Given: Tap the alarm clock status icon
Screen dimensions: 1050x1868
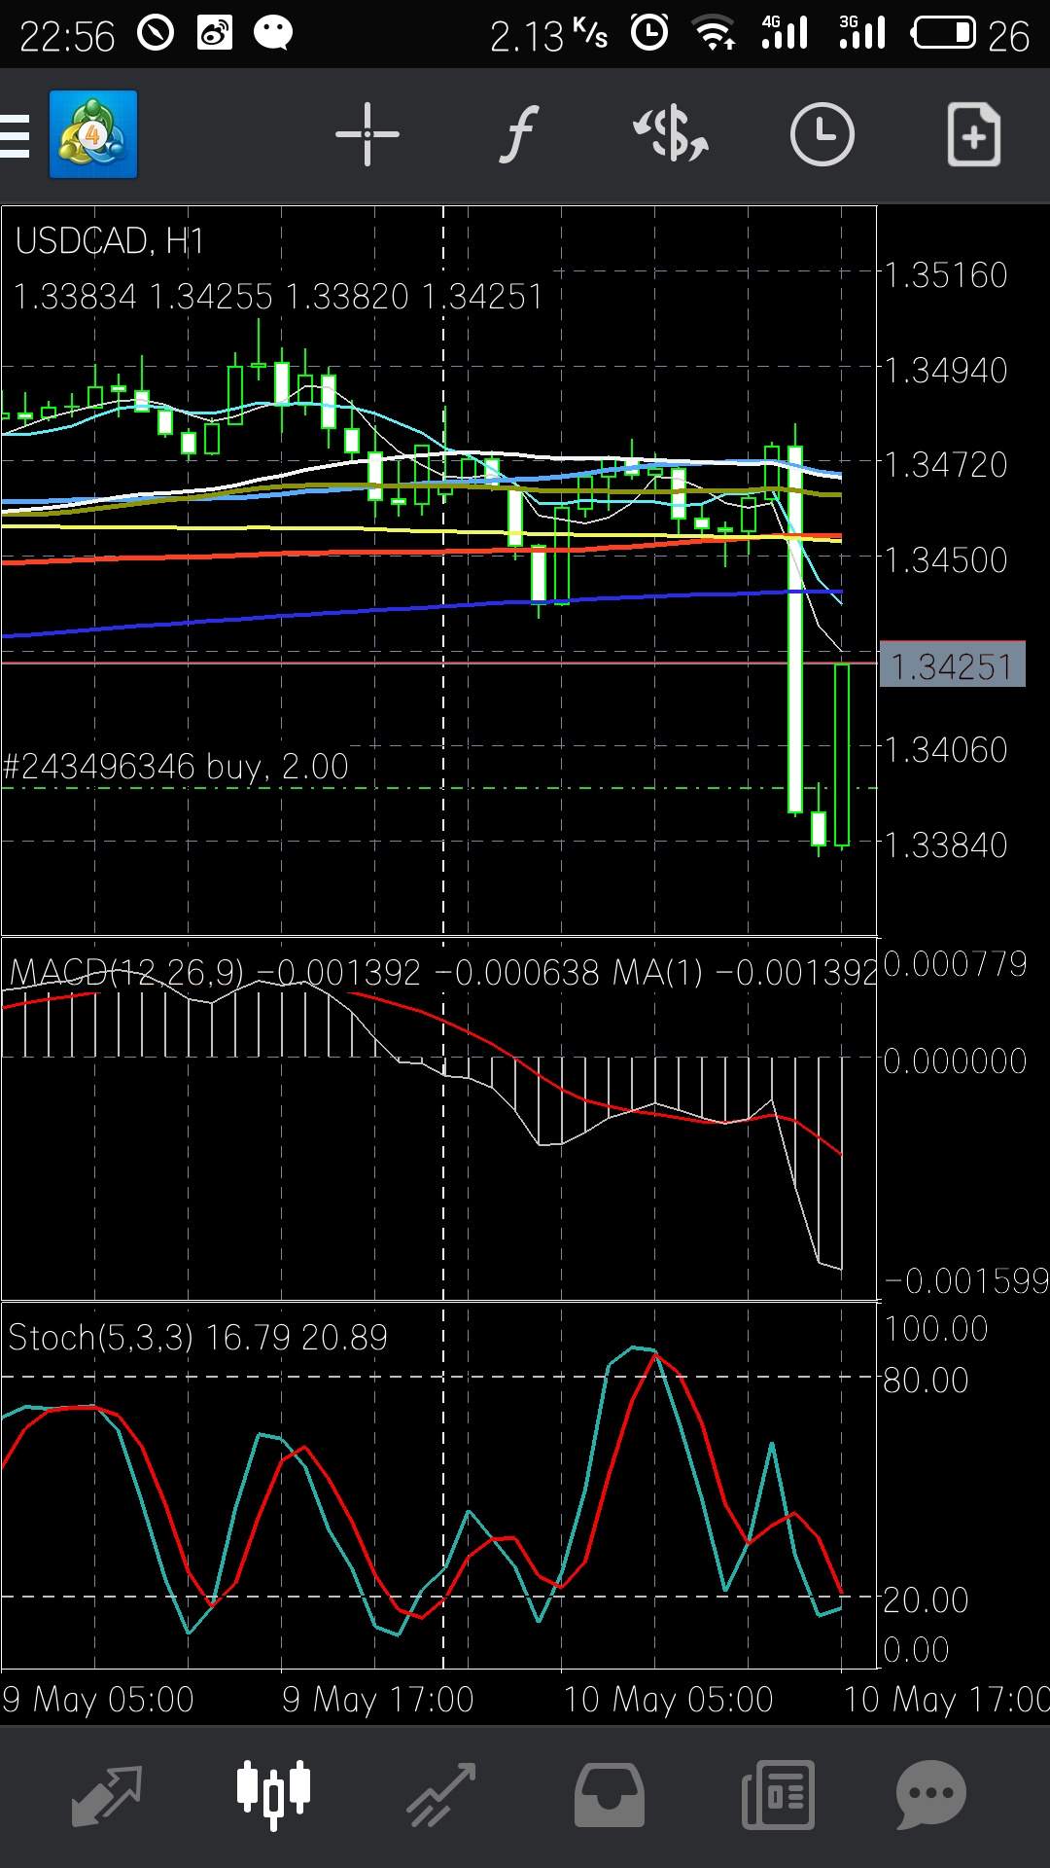Looking at the screenshot, I should pos(649,33).
